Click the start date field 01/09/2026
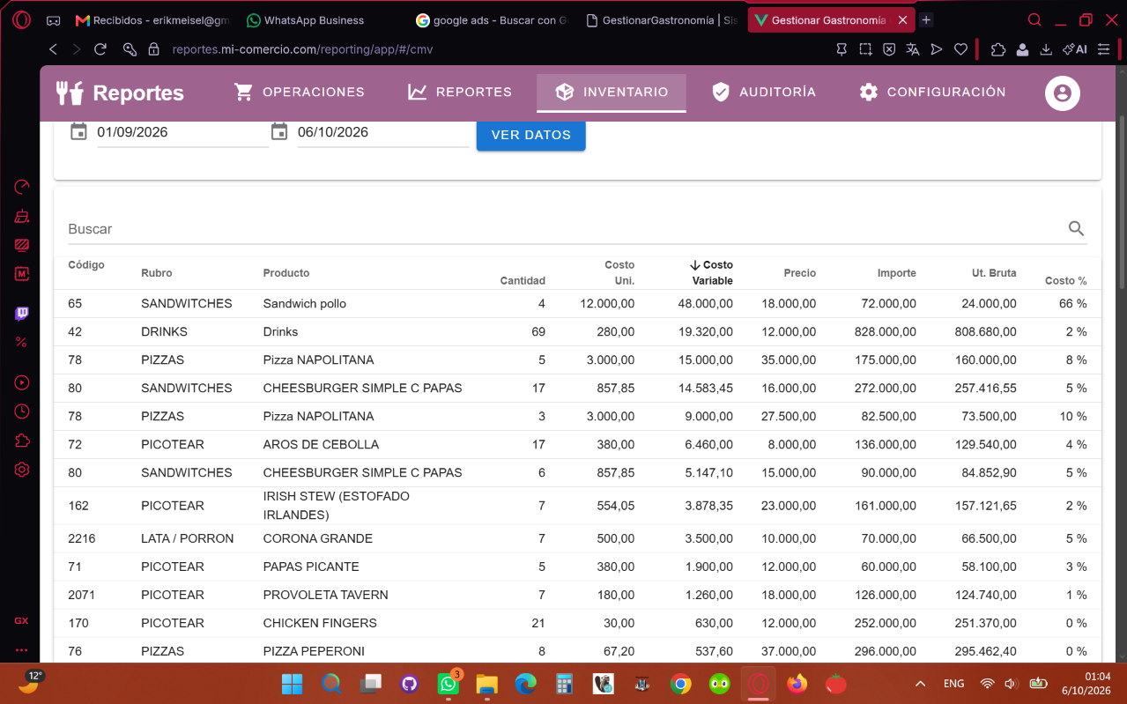The width and height of the screenshot is (1127, 704). (182, 132)
